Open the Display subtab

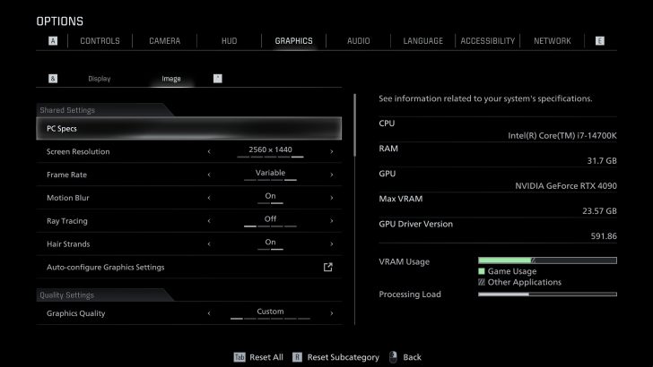click(x=100, y=79)
